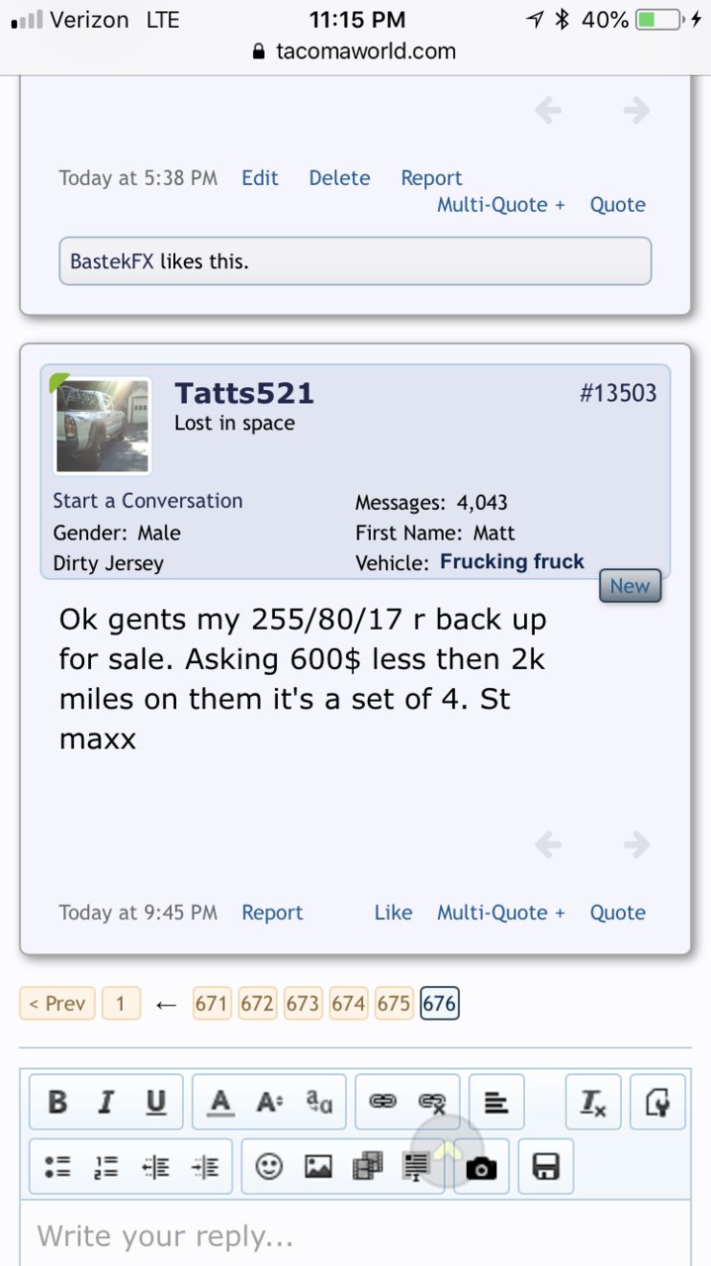Toggle ordered numbered list
The height and width of the screenshot is (1266, 711).
[107, 1167]
